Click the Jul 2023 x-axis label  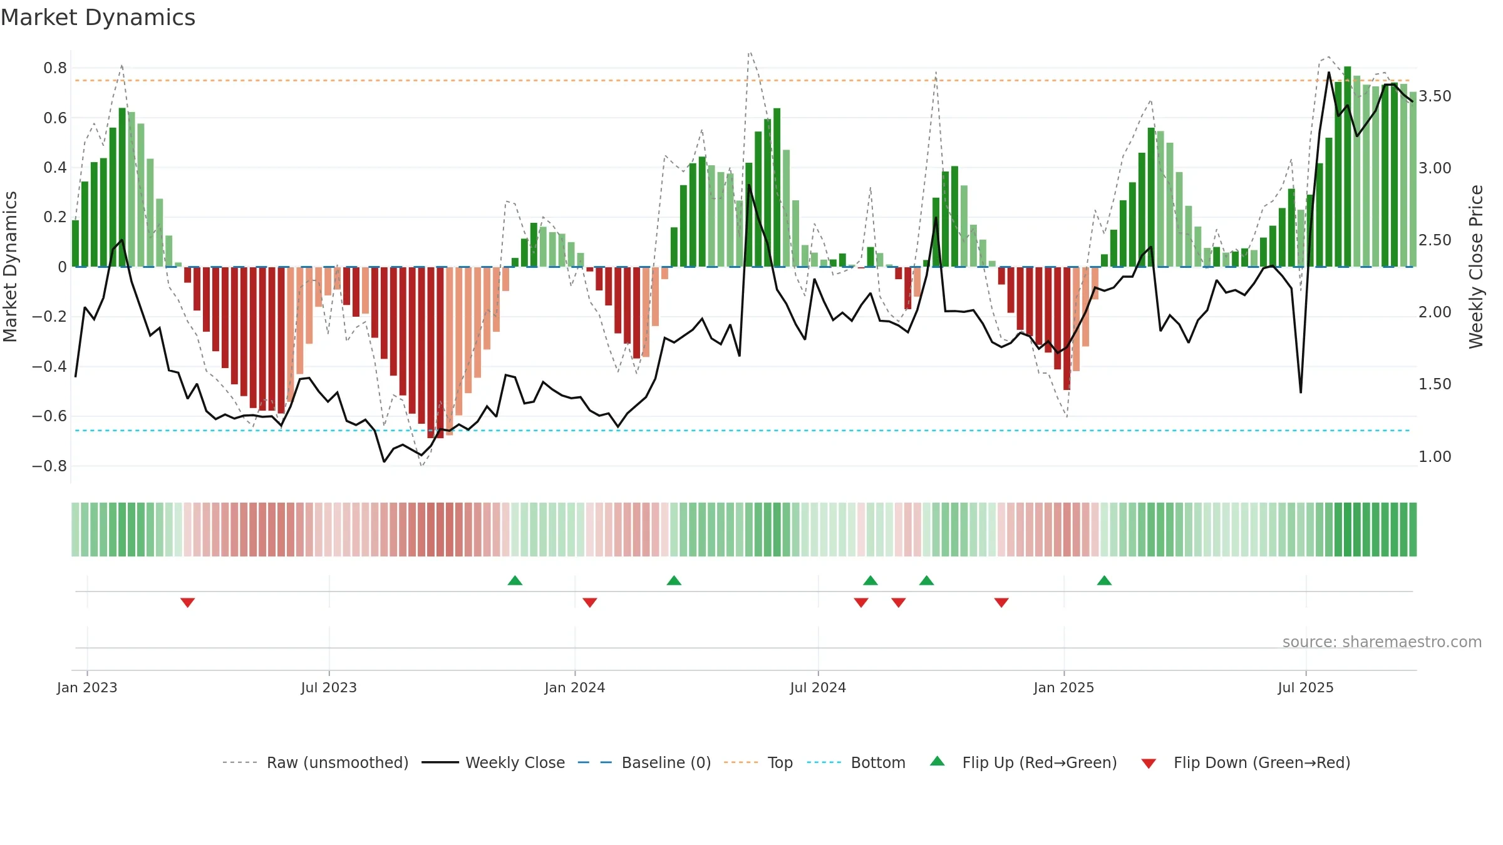click(x=329, y=687)
